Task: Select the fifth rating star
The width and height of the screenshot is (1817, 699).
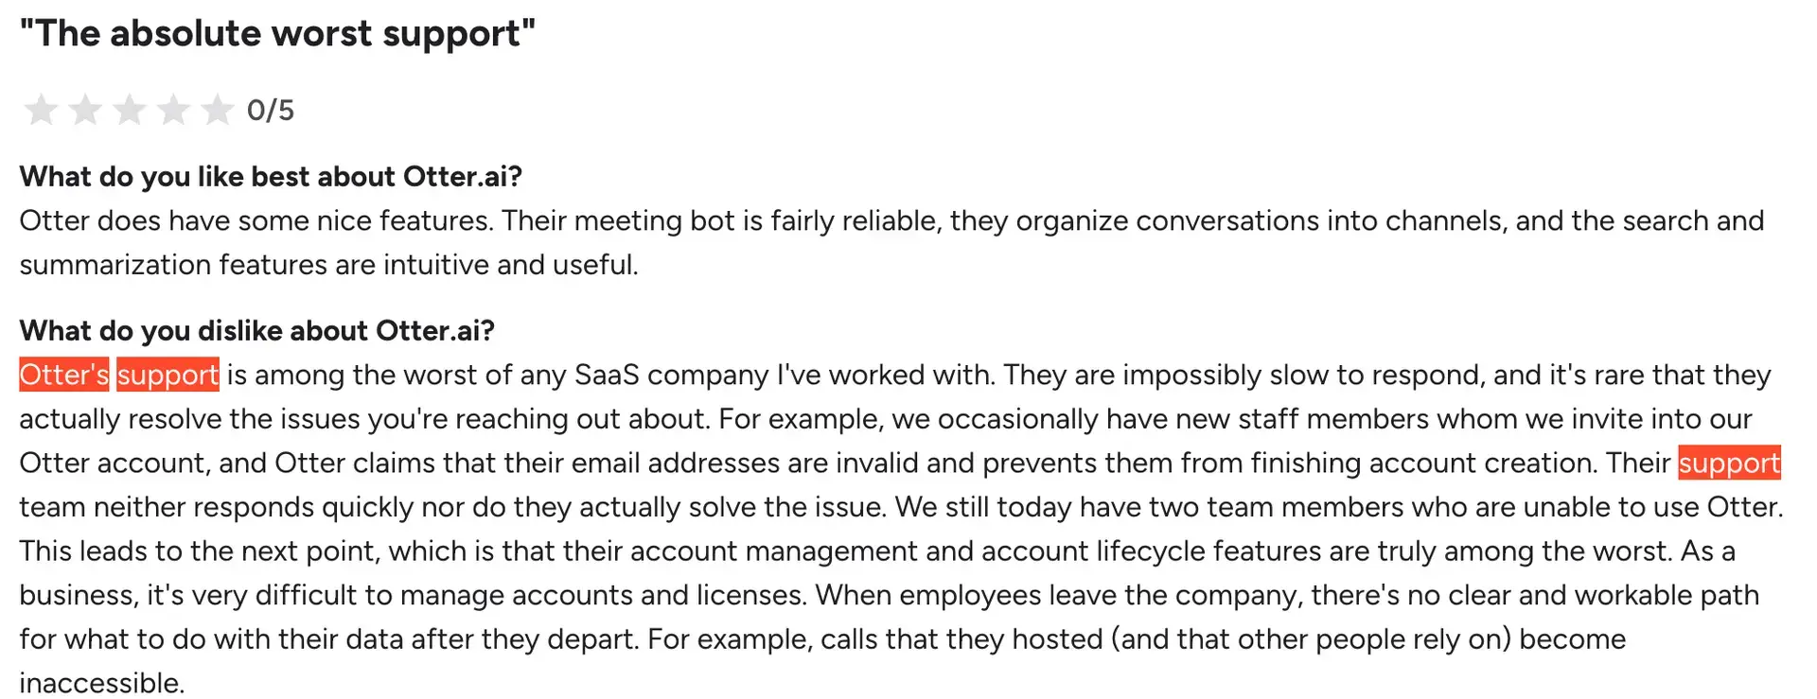Action: tap(218, 110)
